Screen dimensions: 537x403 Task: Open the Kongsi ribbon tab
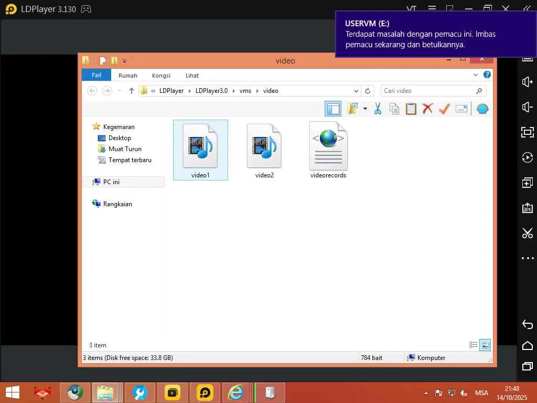click(x=161, y=76)
